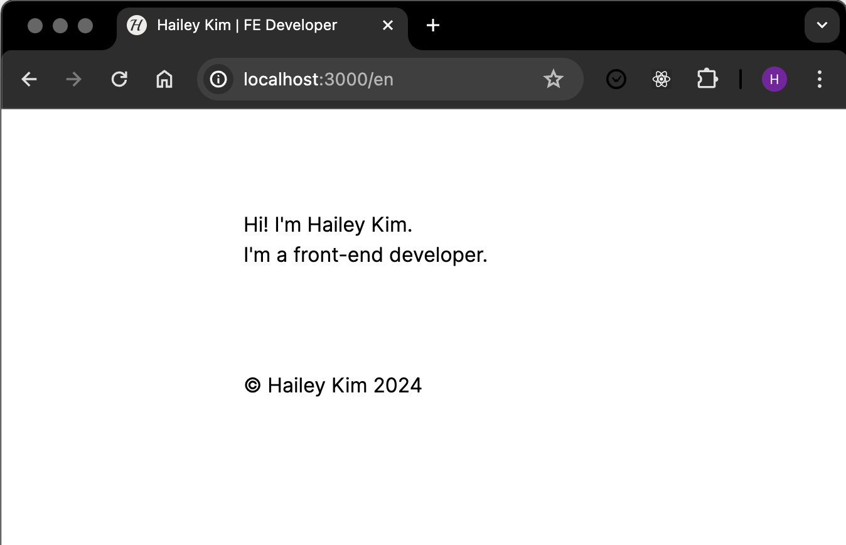
Task: Click the H favicon on the tab
Action: coord(137,25)
